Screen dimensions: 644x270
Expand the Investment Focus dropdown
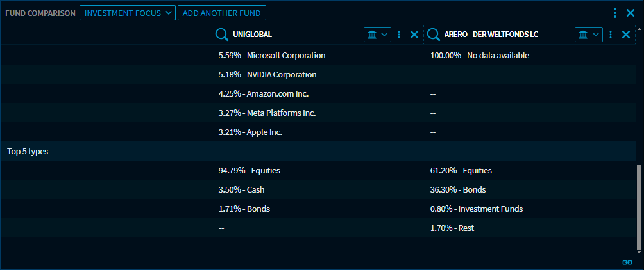pos(127,13)
